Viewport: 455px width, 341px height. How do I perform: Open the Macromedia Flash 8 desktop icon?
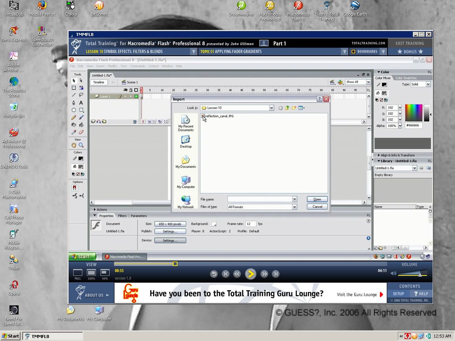click(298, 8)
